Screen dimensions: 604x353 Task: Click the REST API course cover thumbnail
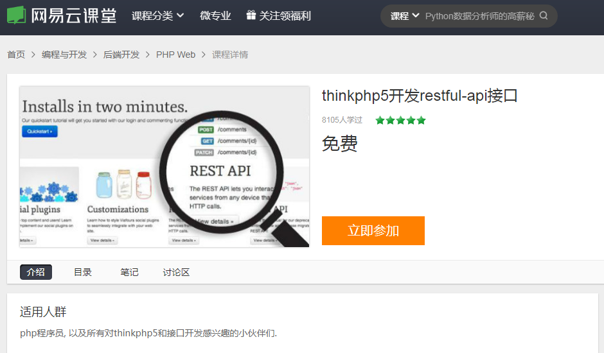164,167
